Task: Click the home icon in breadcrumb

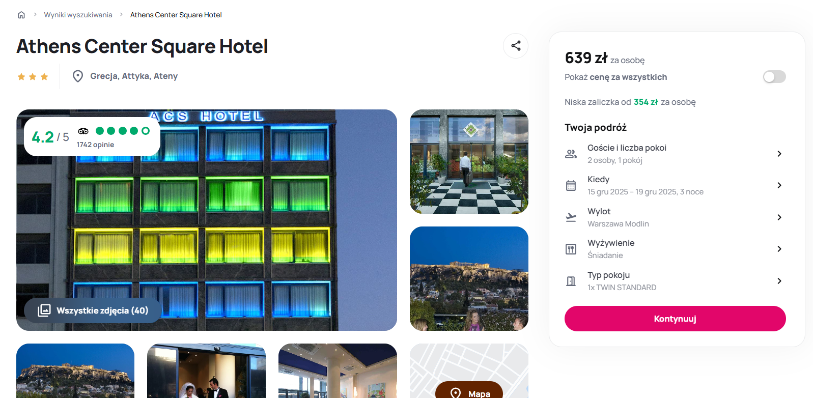Action: coord(21,15)
